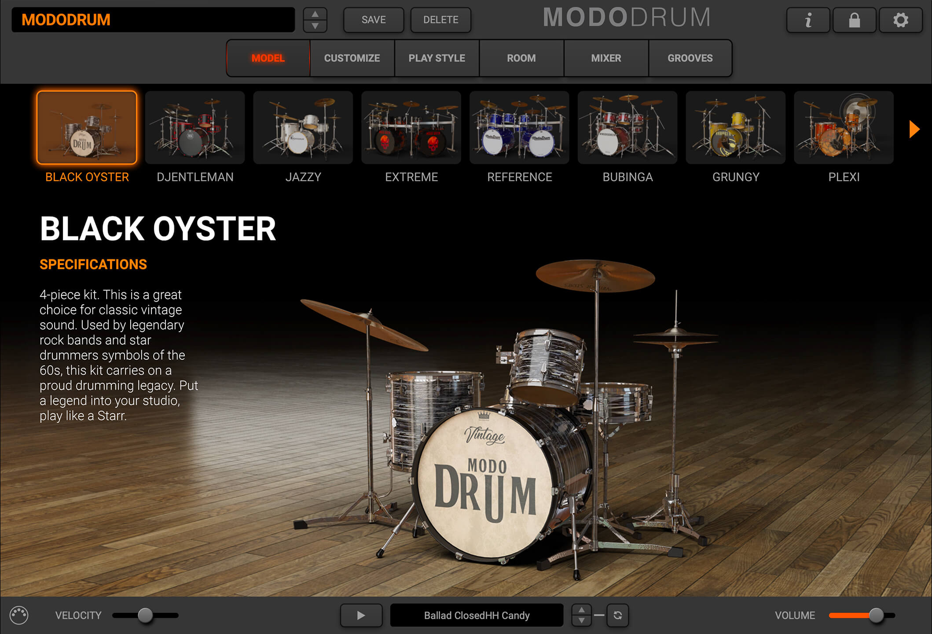Activate the PLEXI drum kit
Screen dimensions: 932x634
[844, 127]
